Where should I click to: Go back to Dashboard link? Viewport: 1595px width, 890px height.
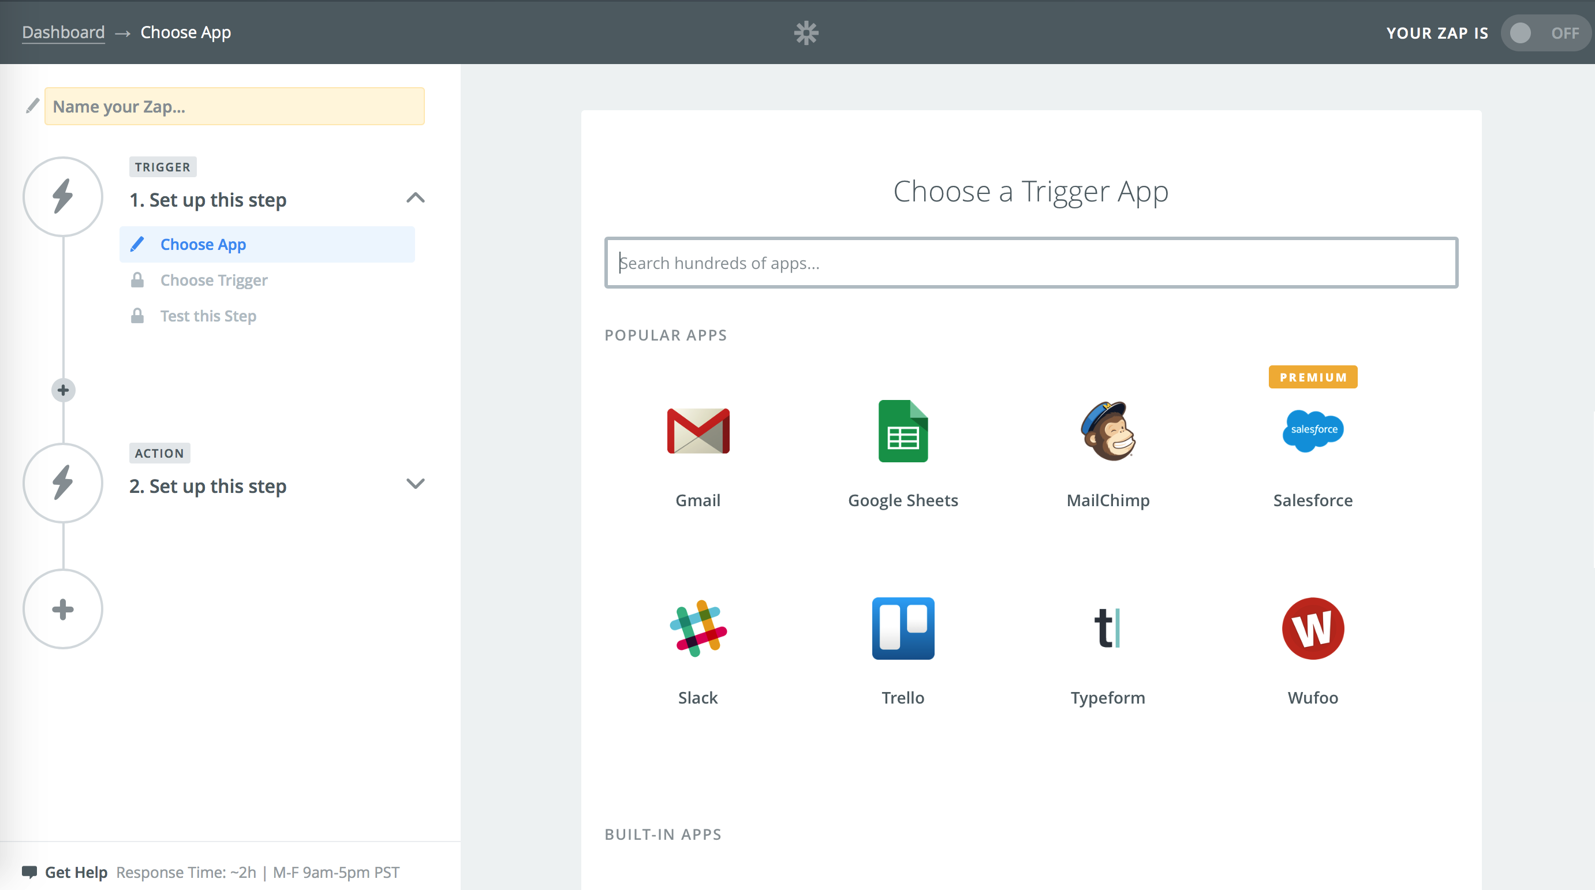pos(63,32)
